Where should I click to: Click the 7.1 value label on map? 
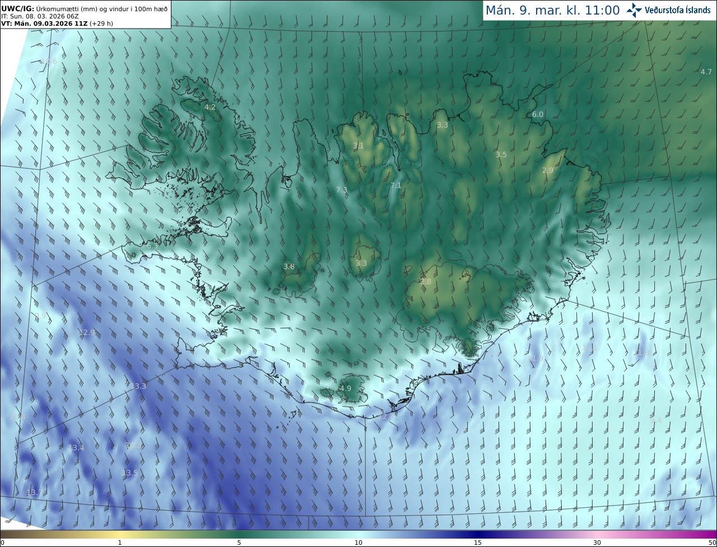point(396,185)
